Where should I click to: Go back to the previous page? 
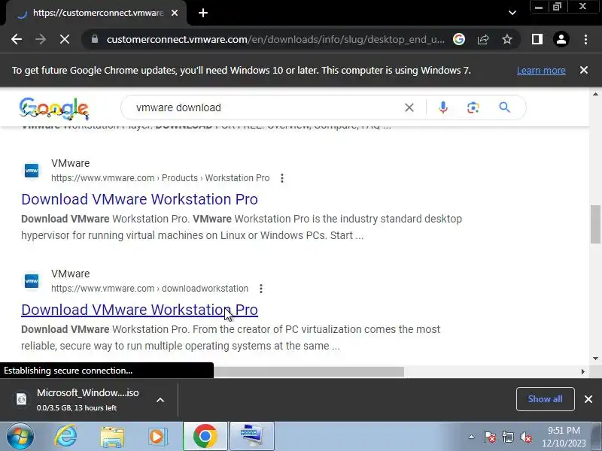click(x=17, y=39)
